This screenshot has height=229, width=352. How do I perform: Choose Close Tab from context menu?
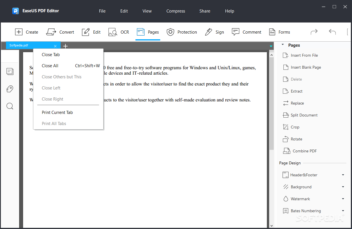coord(68,55)
